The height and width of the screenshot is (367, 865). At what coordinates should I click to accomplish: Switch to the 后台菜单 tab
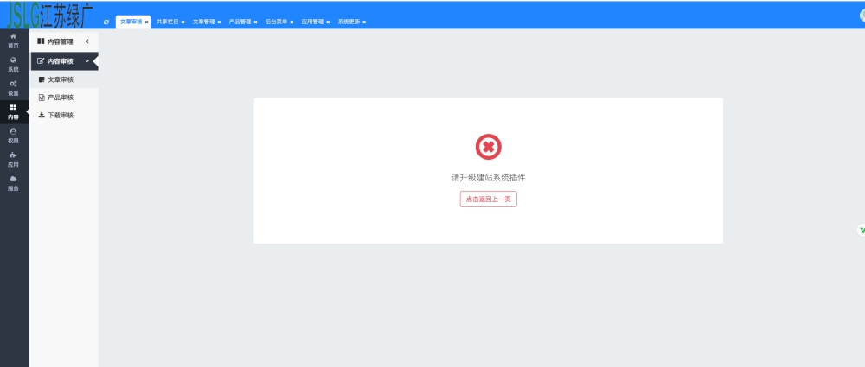276,22
